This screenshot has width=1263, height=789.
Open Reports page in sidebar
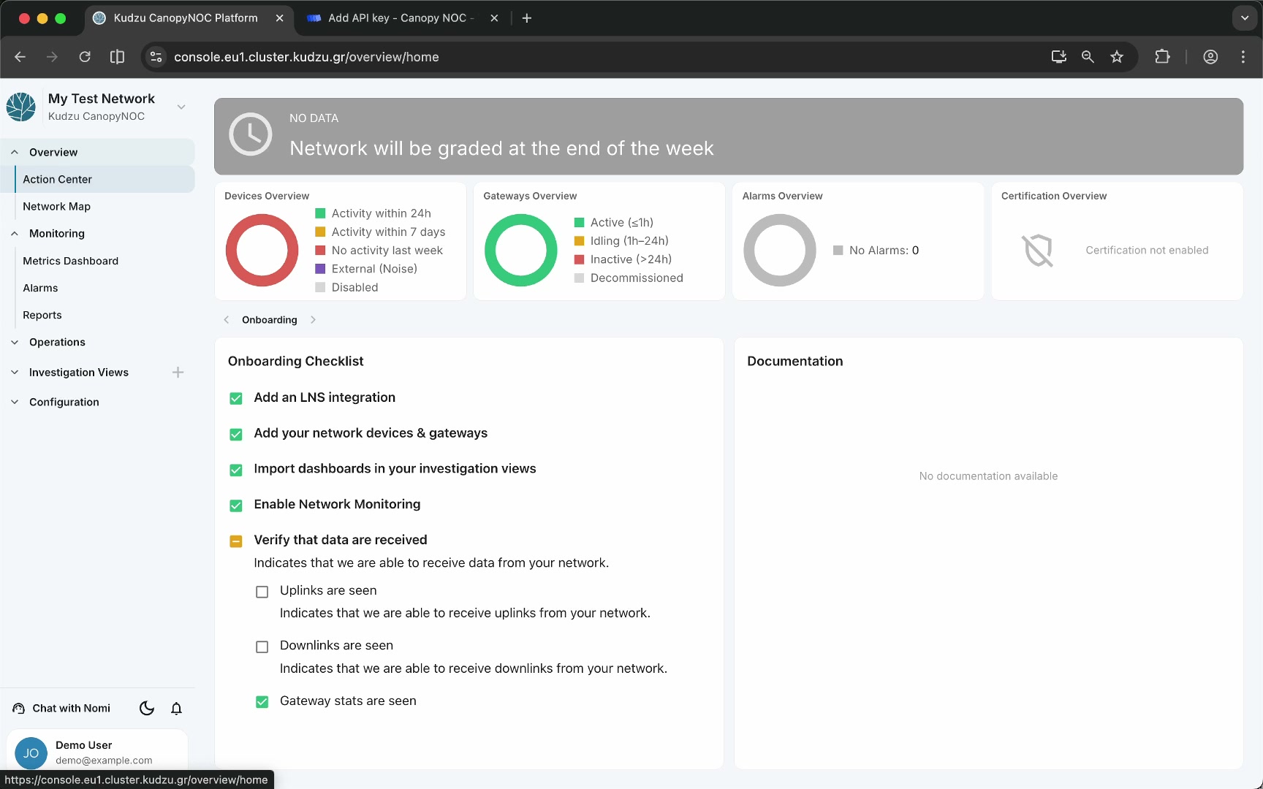pos(105,315)
